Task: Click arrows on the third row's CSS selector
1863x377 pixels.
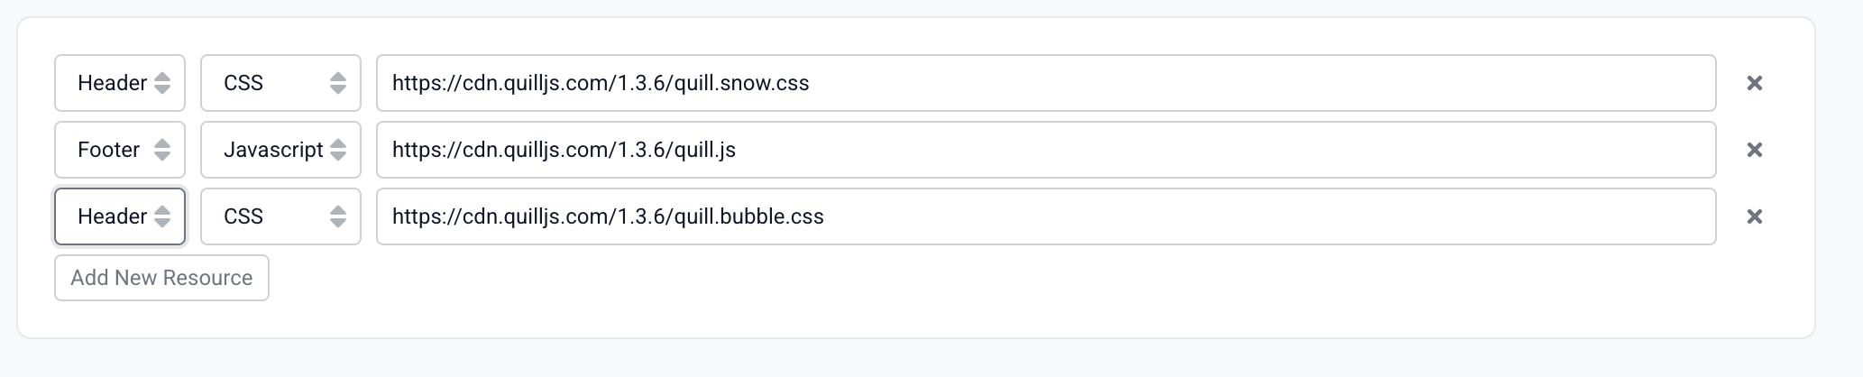Action: click(x=338, y=216)
